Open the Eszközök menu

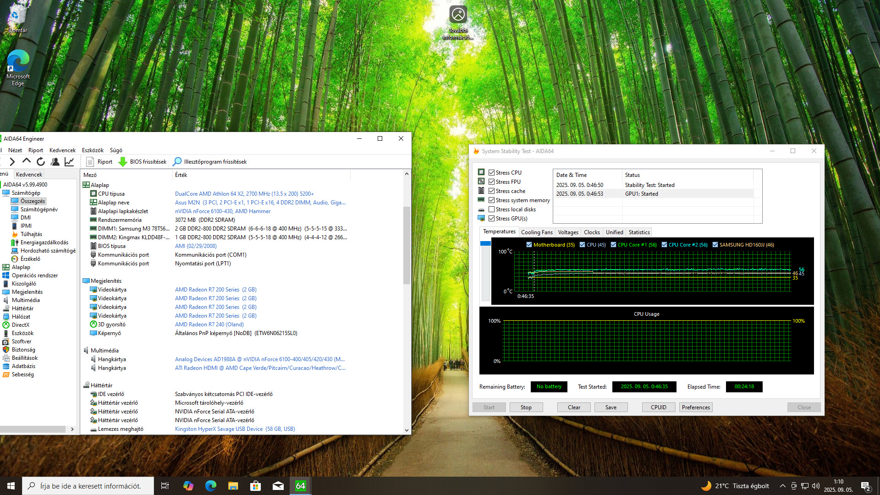[93, 150]
